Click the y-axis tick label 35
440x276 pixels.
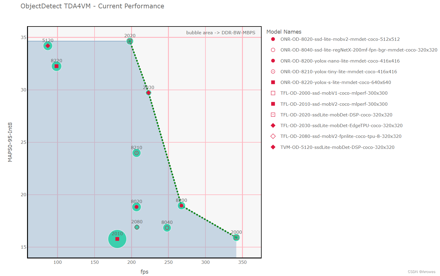[23, 37]
